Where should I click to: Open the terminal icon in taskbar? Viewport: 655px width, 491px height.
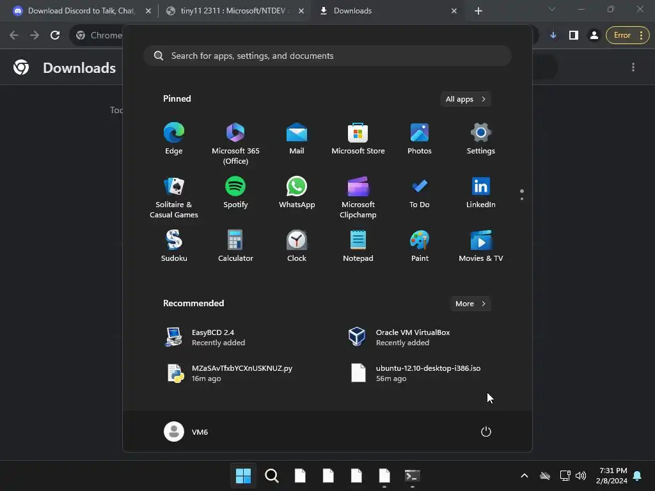point(413,476)
